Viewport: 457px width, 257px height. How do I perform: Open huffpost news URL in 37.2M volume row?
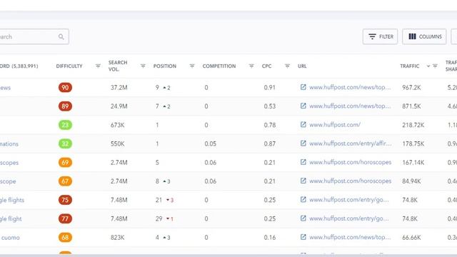tap(350, 87)
